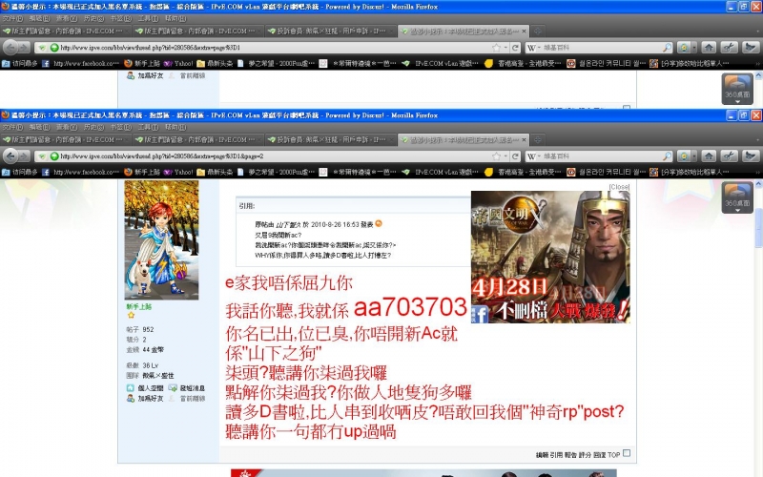Click the scissors toolbar button in lower window
Image resolution: width=763 pixels, height=477 pixels.
729,156
